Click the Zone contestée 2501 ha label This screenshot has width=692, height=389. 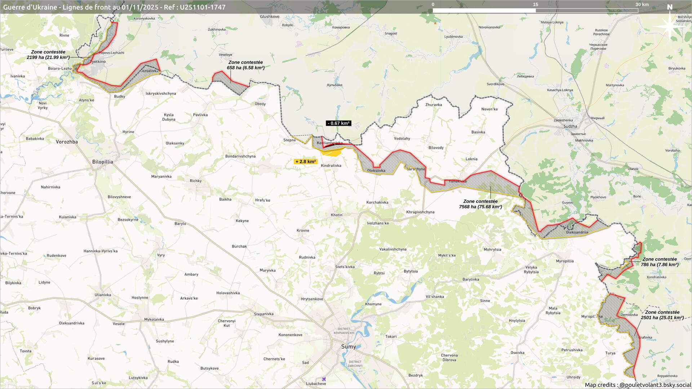coord(662,315)
